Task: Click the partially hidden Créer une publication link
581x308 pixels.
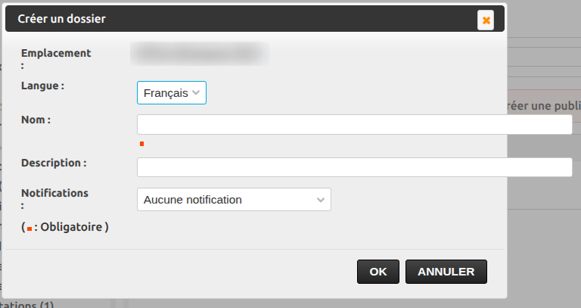Action: coord(542,106)
